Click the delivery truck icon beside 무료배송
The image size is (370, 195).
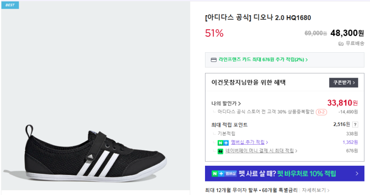coord(341,44)
